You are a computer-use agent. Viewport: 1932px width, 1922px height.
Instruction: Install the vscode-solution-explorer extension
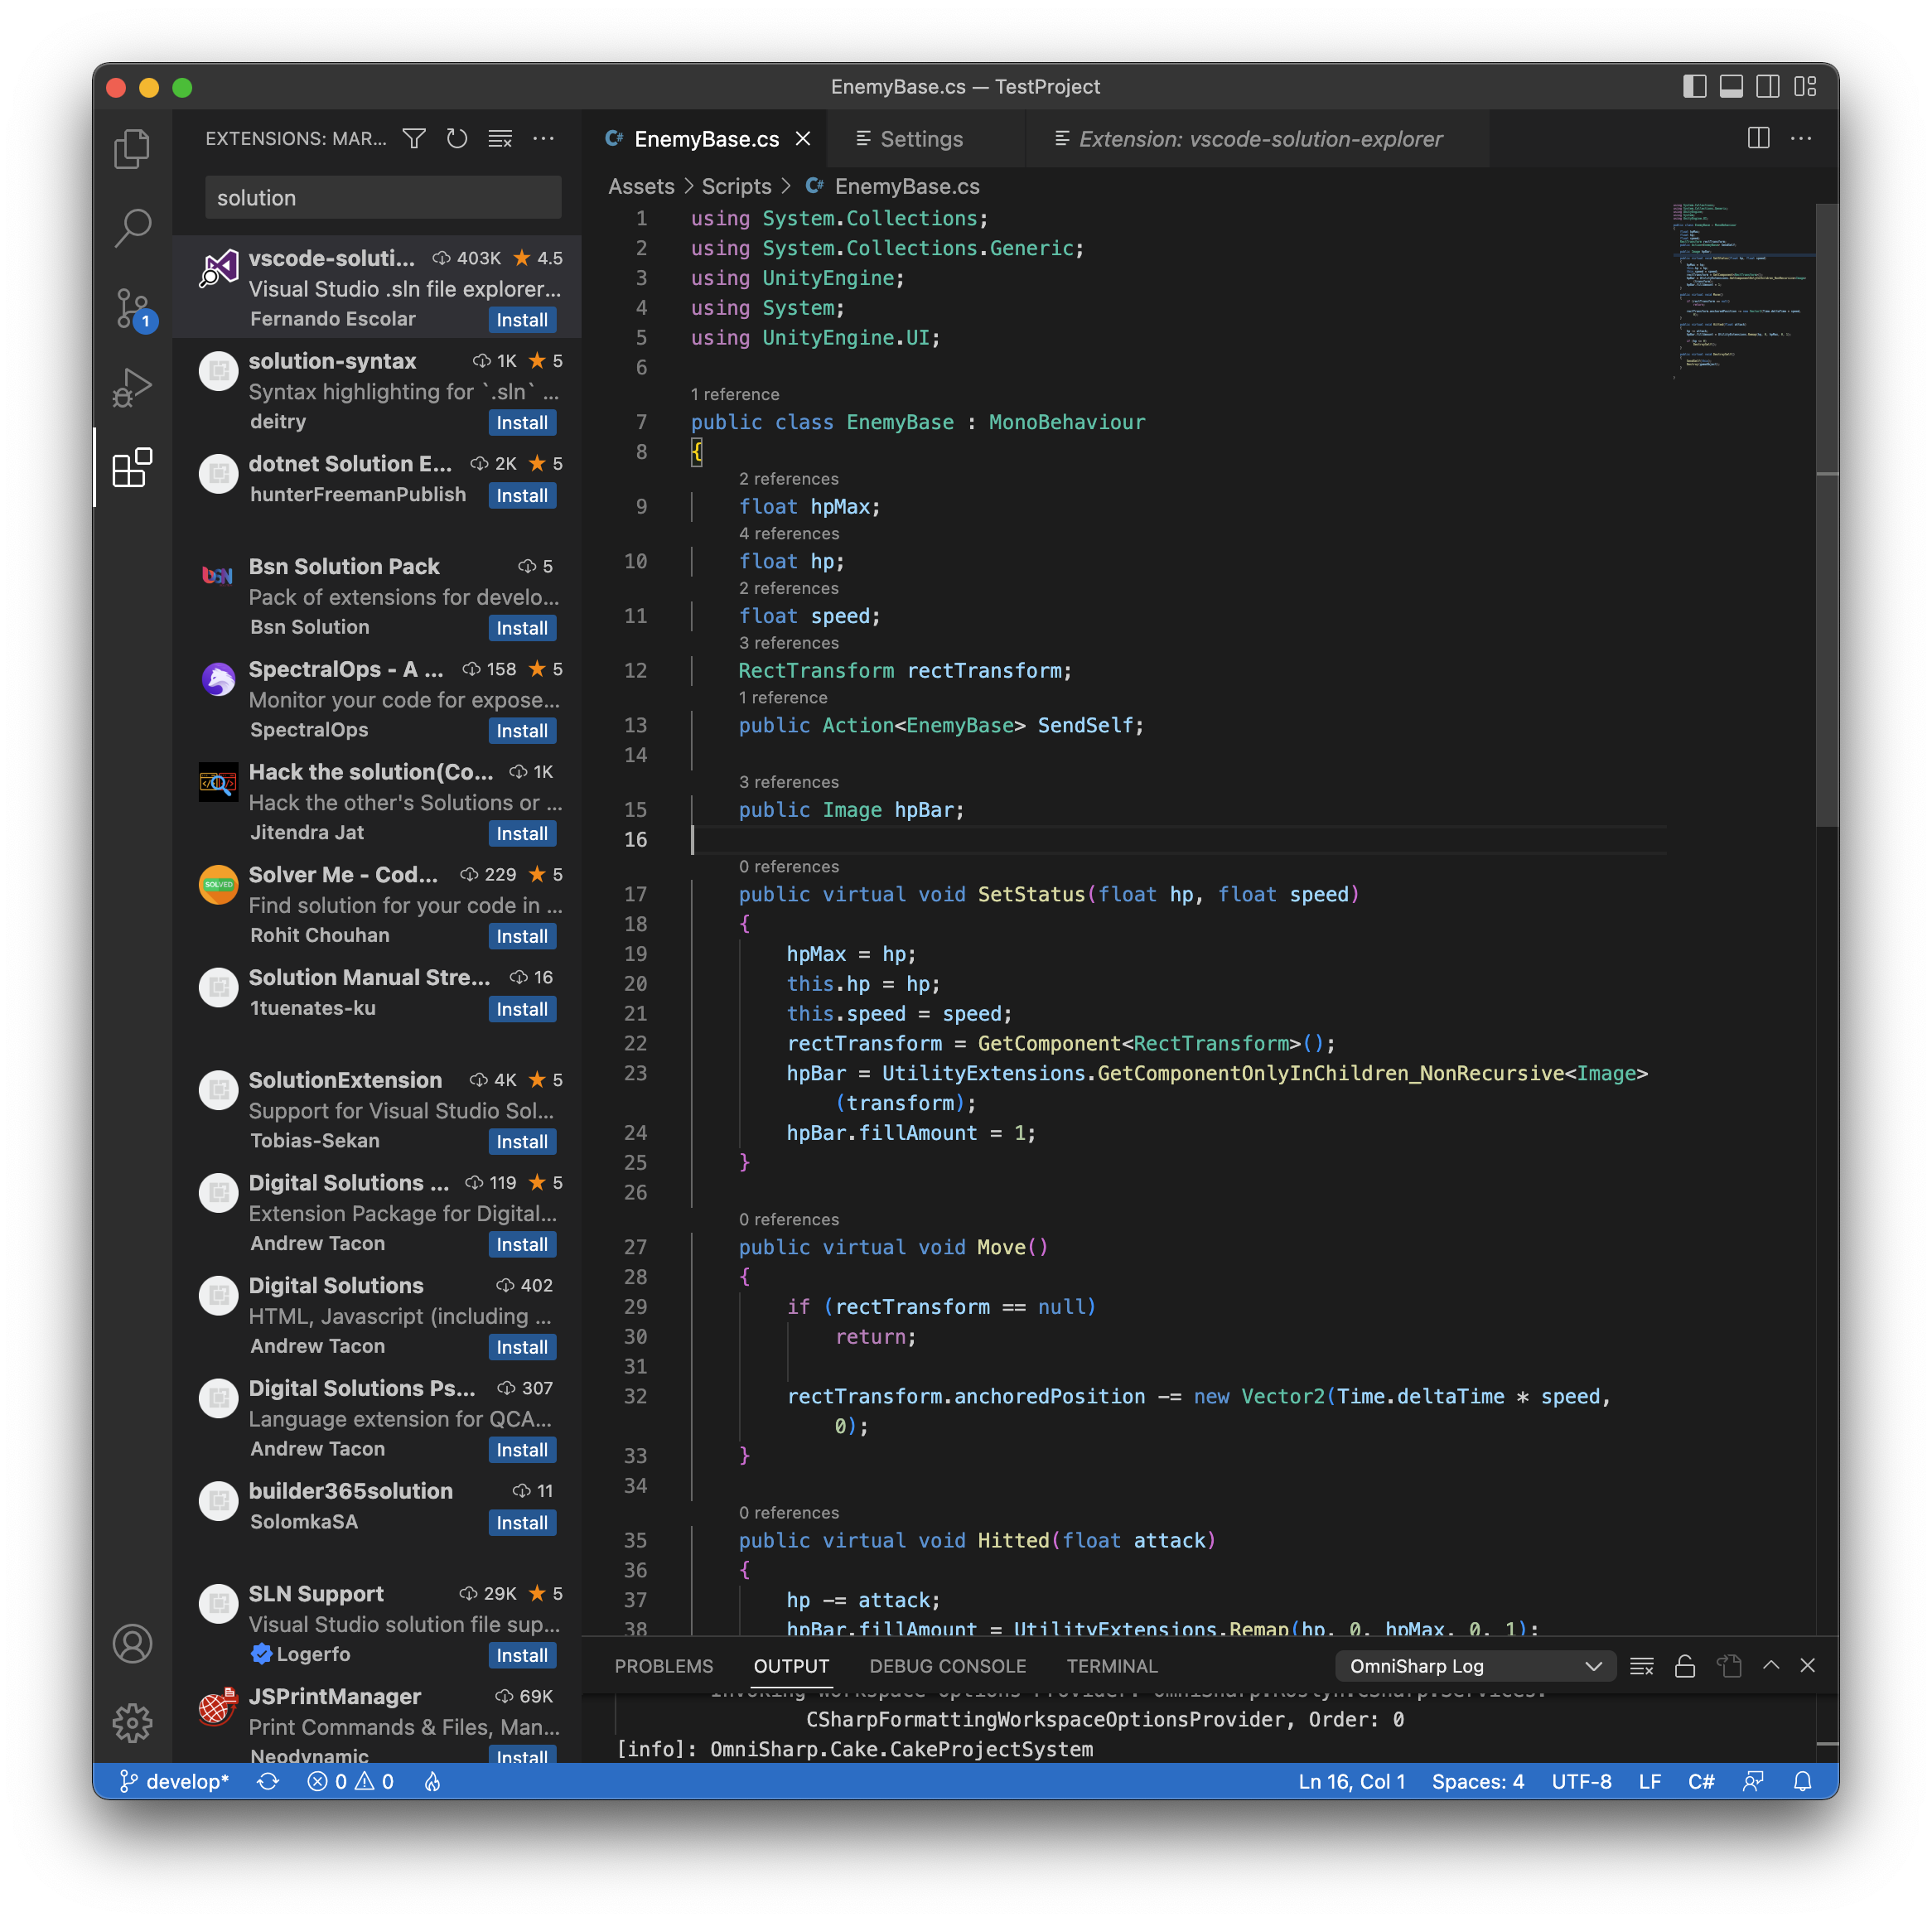[522, 320]
